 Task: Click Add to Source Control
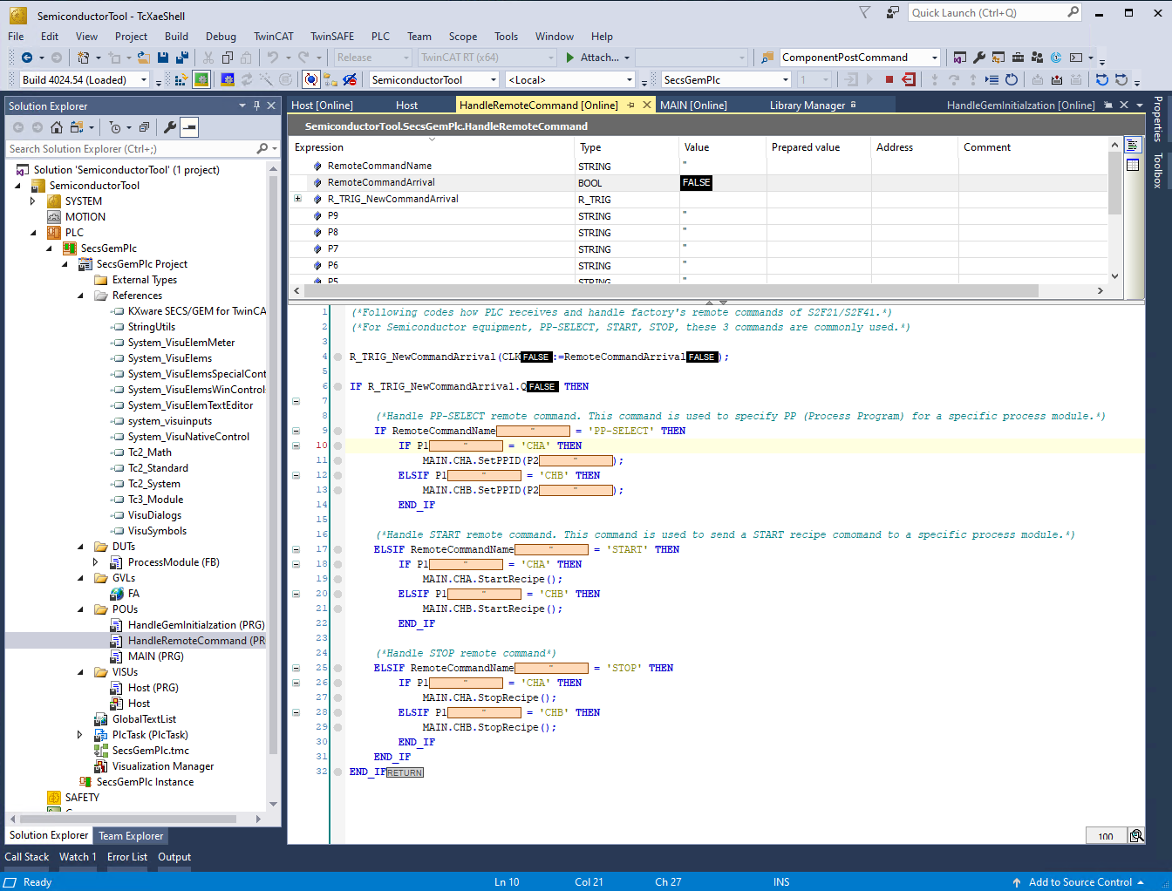(1080, 882)
